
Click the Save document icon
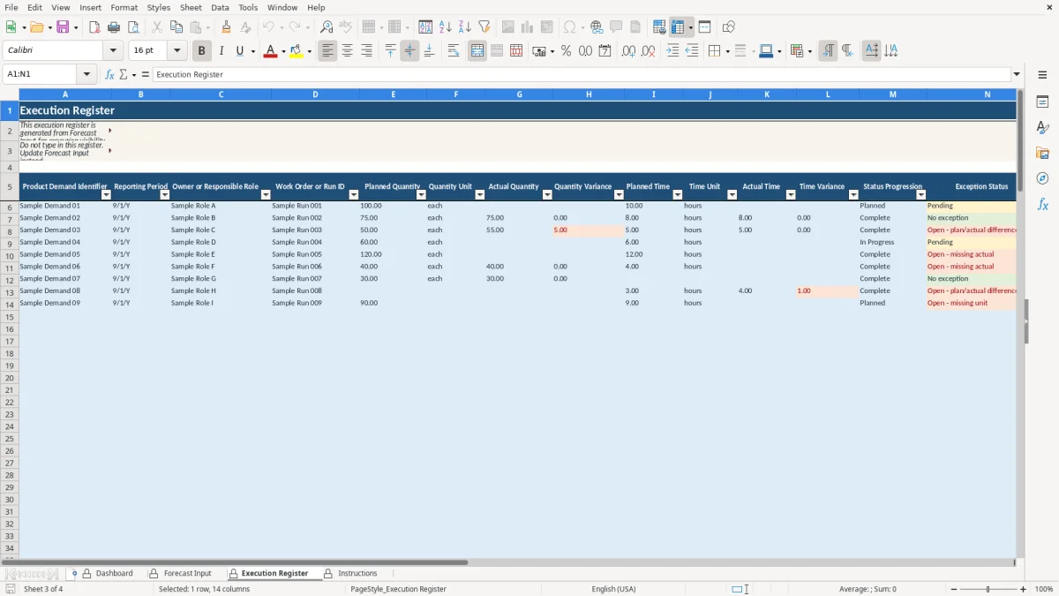pyautogui.click(x=63, y=27)
